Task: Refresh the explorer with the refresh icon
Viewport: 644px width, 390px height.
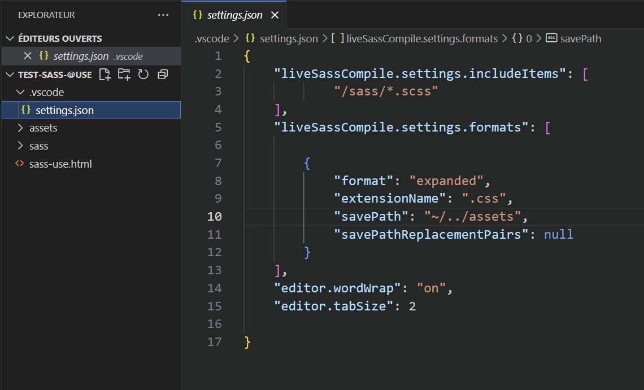Action: (x=143, y=75)
